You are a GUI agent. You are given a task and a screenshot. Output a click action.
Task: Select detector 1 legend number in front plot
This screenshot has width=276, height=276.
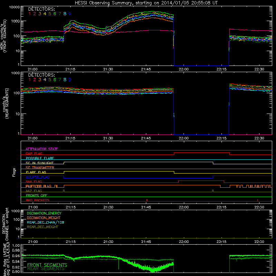tap(30, 14)
